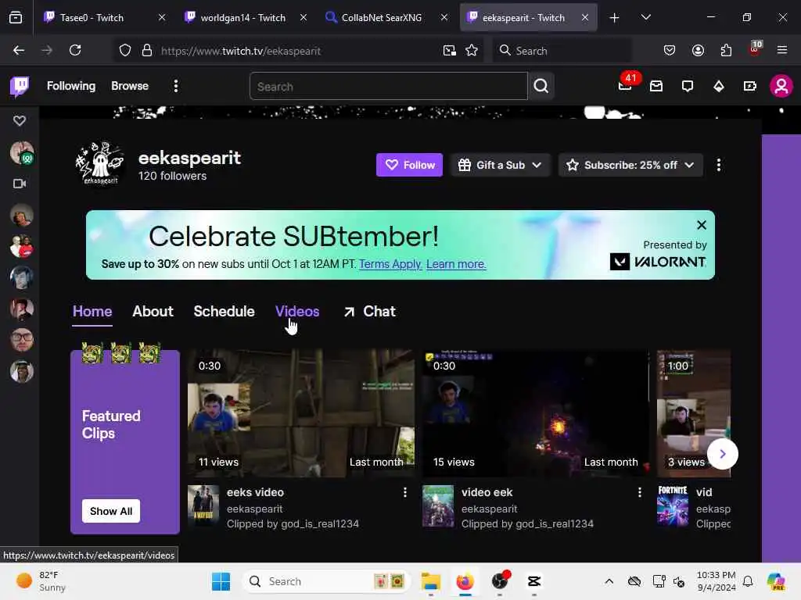Open the About channel tab
This screenshot has width=801, height=600.
coord(153,311)
